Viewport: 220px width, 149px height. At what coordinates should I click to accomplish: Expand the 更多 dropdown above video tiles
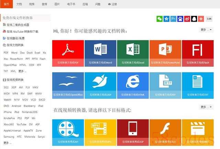[x=206, y=107]
